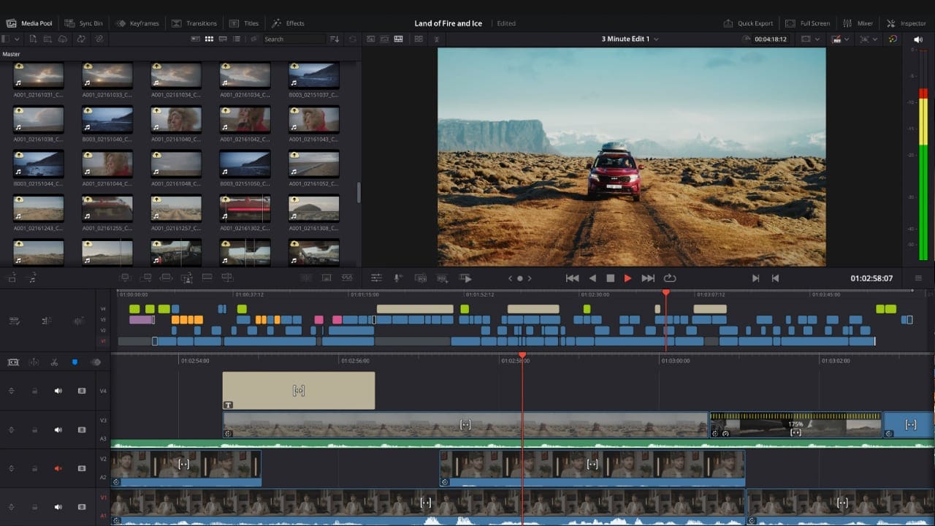Click the razor split clip icon
Image resolution: width=935 pixels, height=526 pixels.
pos(54,362)
